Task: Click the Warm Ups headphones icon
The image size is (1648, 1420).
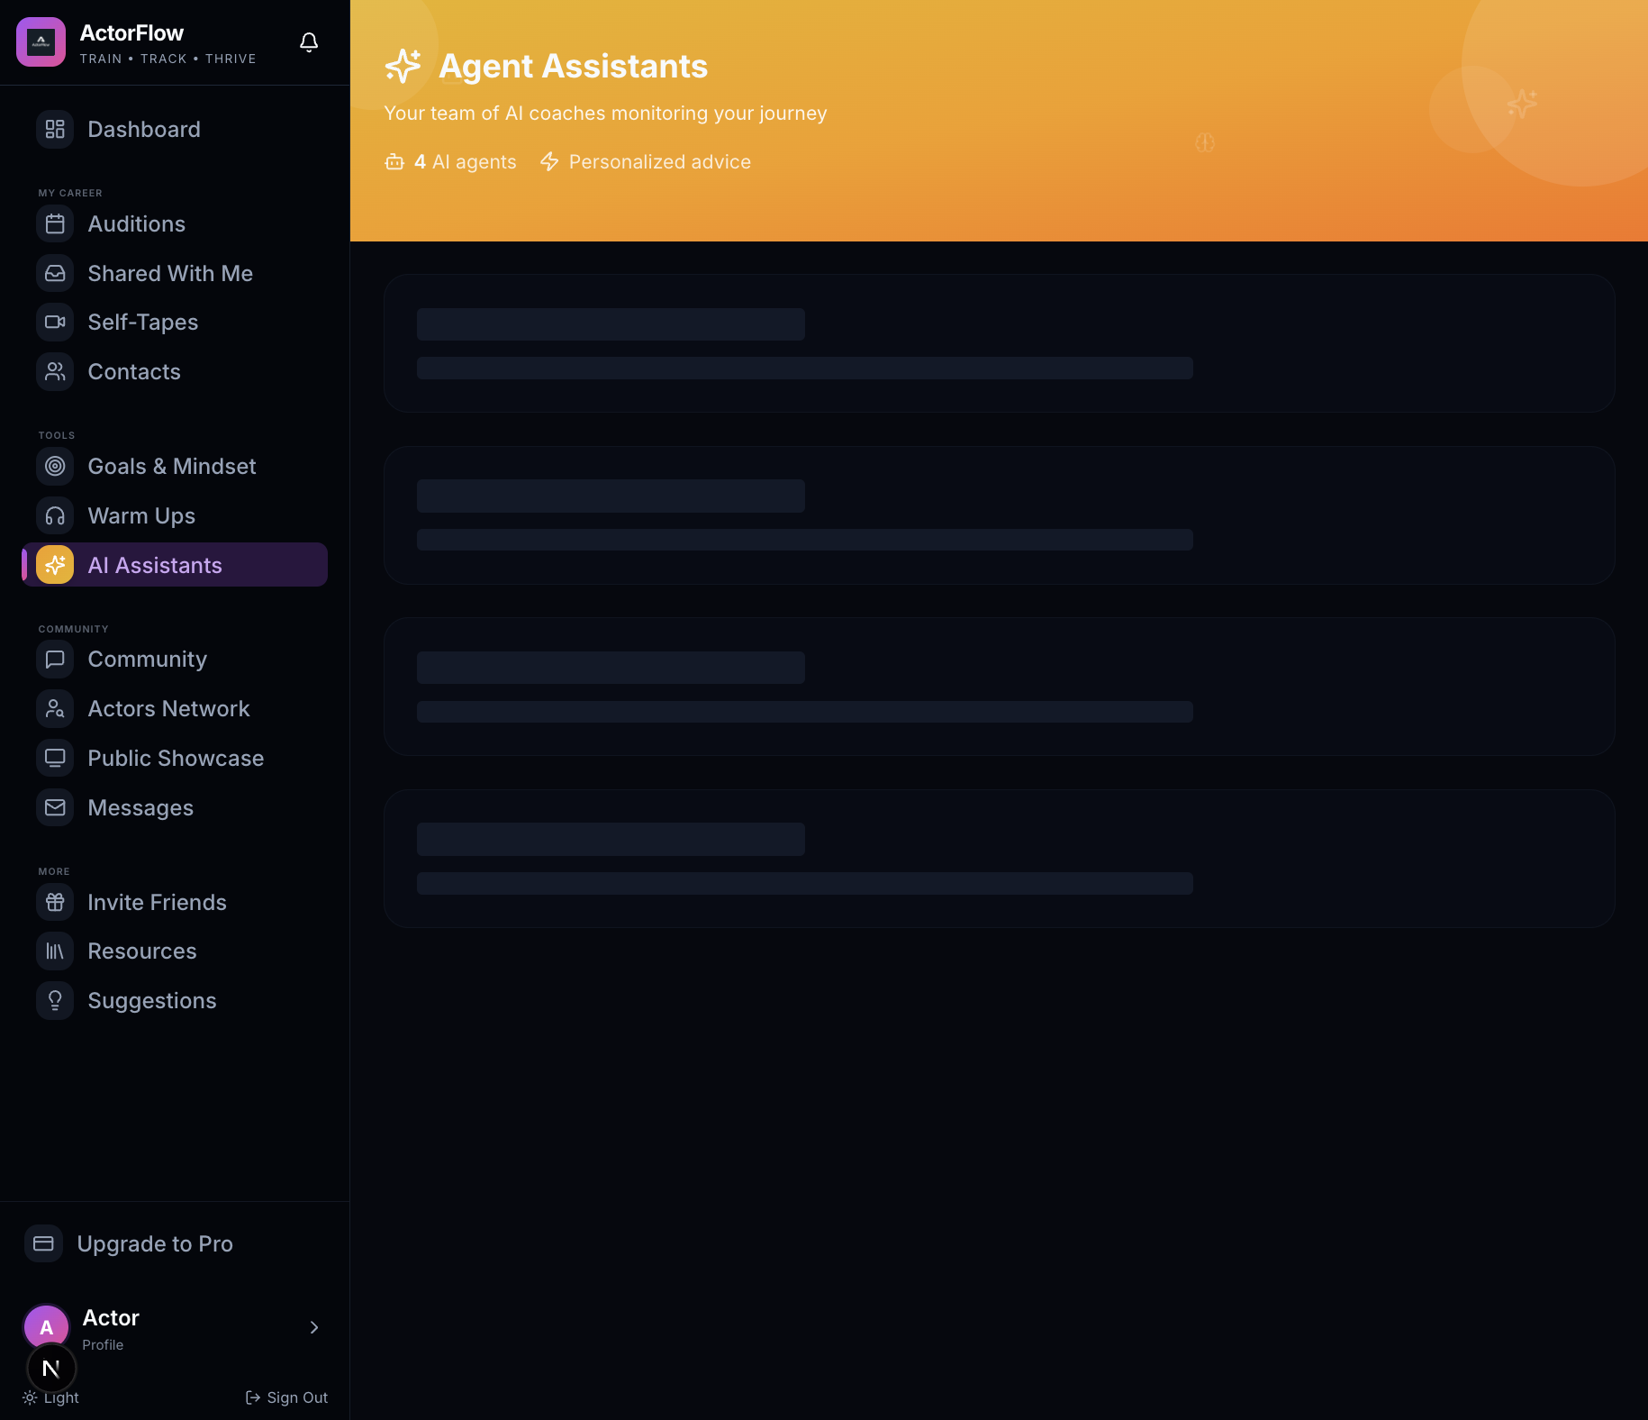Action: tap(55, 515)
